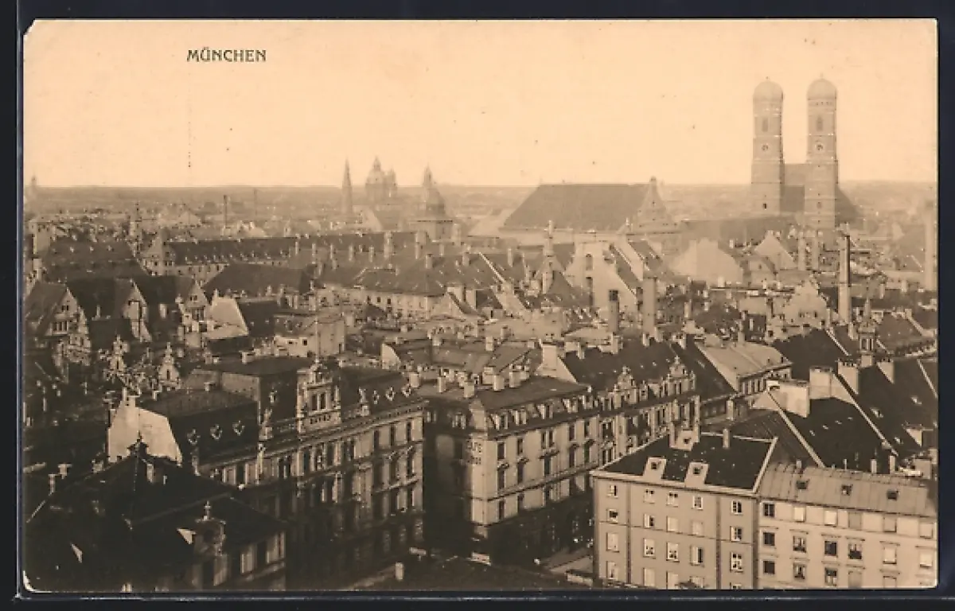Screen dimensions: 955x611
Task: Click the thin pointed spire on skyline
Action: click(347, 187)
